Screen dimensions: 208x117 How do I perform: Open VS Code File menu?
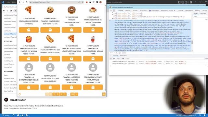click(8, 2)
